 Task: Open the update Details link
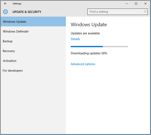coord(75,39)
